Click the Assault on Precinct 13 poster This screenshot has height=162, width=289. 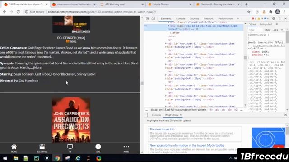pos(71,120)
